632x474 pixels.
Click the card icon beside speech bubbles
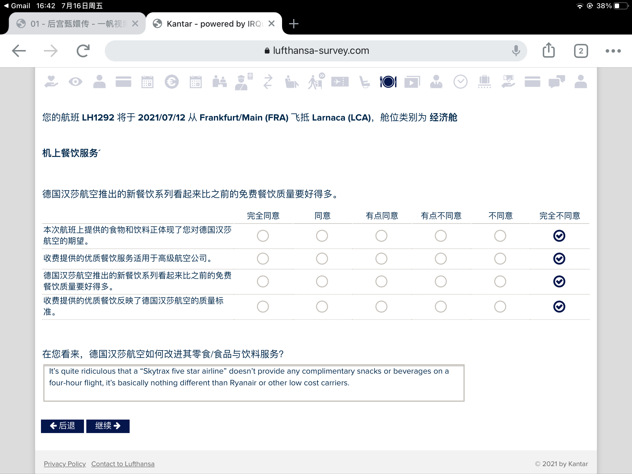click(533, 82)
